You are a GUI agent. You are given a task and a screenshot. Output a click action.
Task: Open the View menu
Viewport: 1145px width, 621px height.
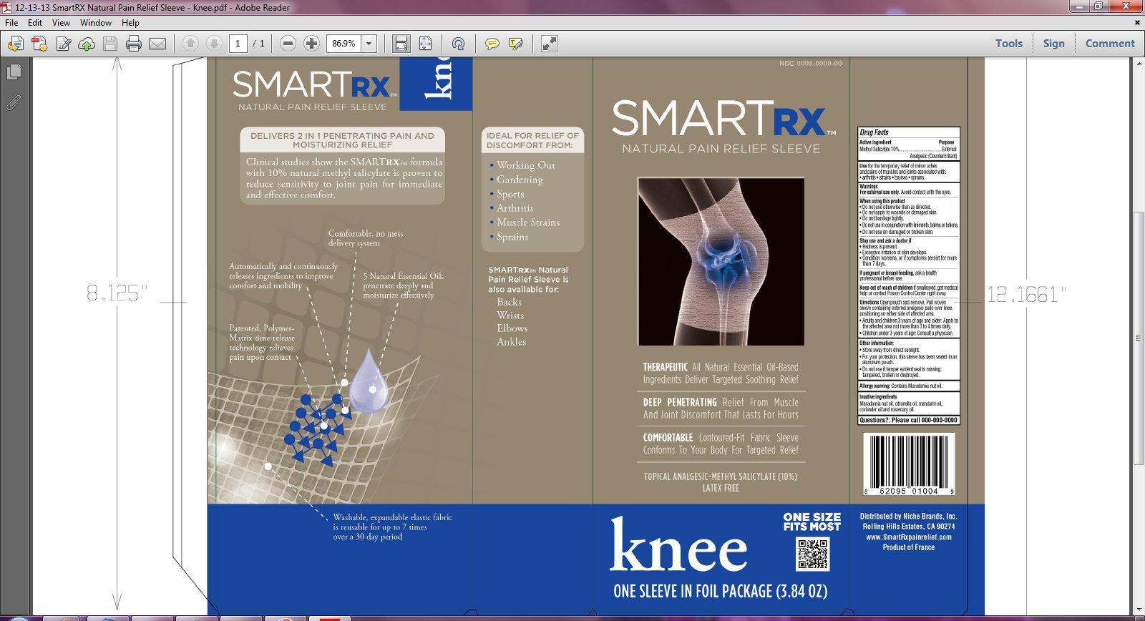61,23
